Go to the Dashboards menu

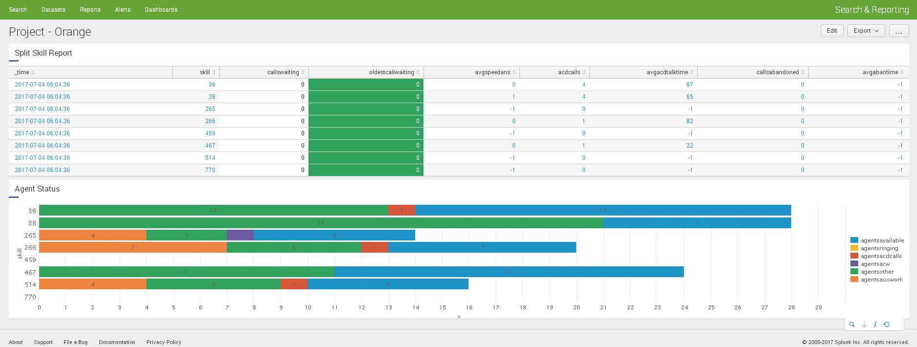(161, 10)
